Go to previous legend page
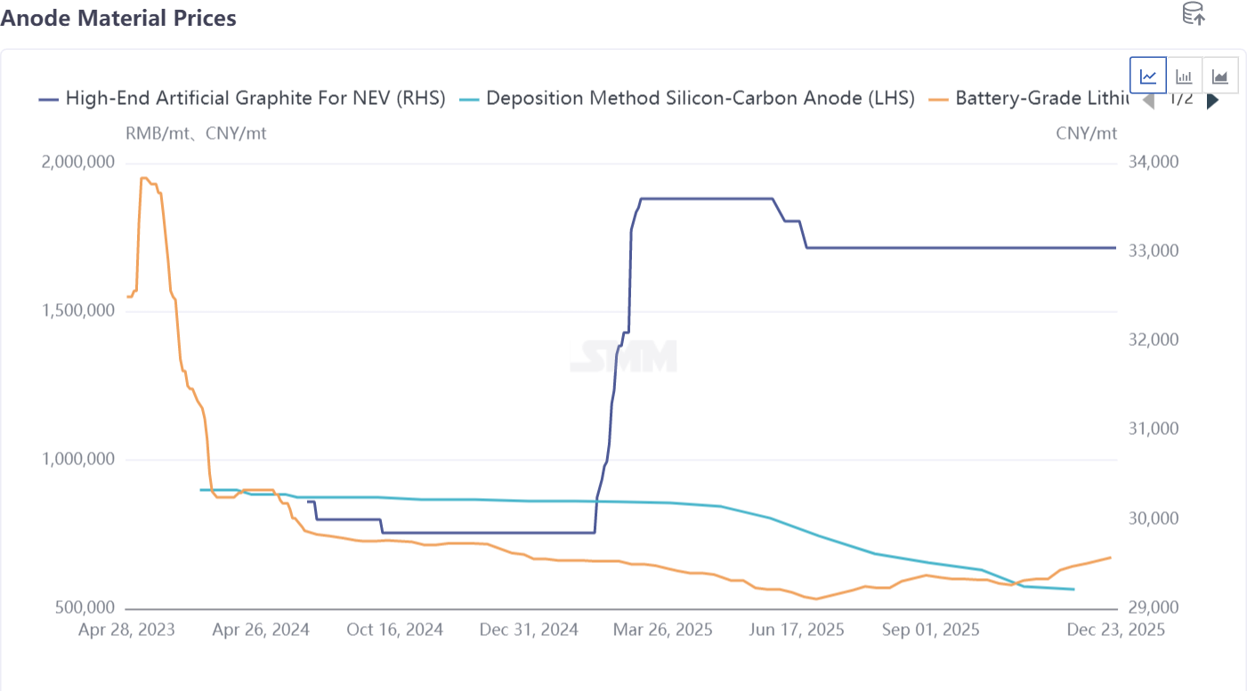The image size is (1247, 691). 1148,100
